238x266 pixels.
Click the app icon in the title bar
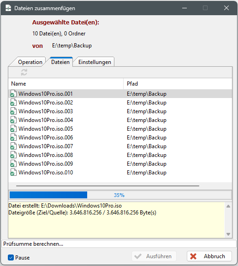(8, 8)
